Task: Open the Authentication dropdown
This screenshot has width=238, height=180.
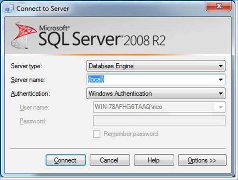Action: 156,93
